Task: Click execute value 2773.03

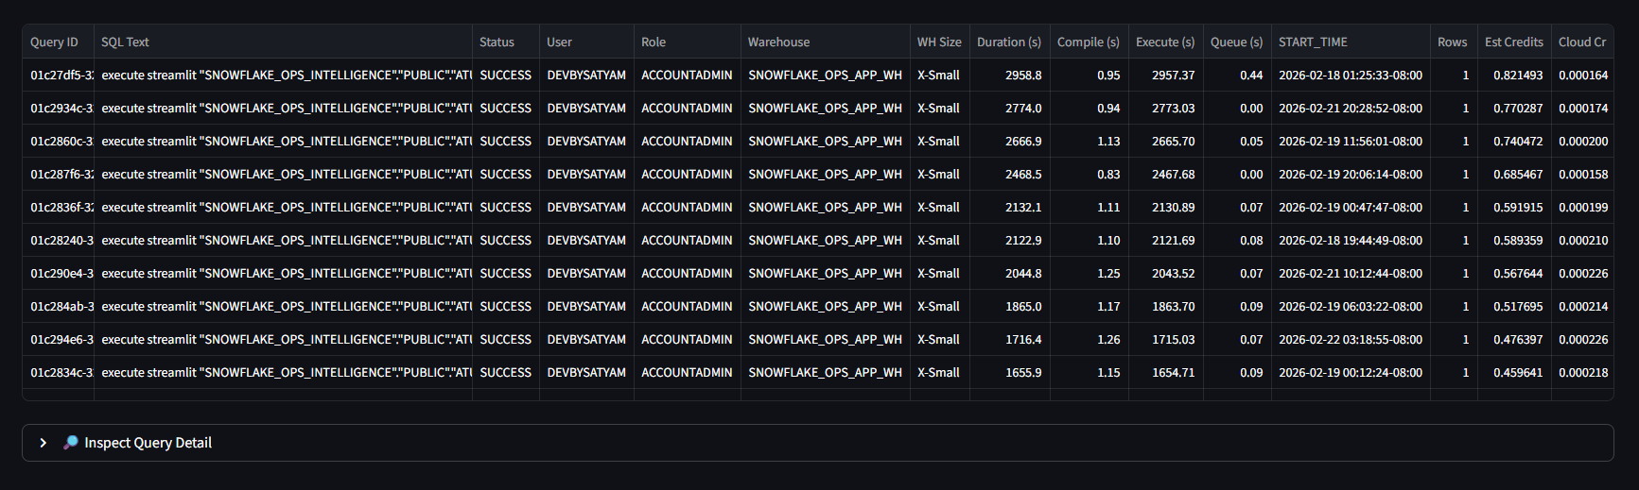Action: (x=1173, y=109)
